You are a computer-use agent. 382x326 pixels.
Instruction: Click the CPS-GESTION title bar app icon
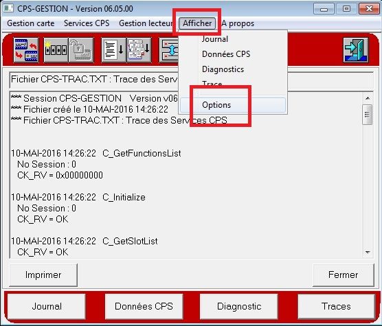tap(8, 8)
